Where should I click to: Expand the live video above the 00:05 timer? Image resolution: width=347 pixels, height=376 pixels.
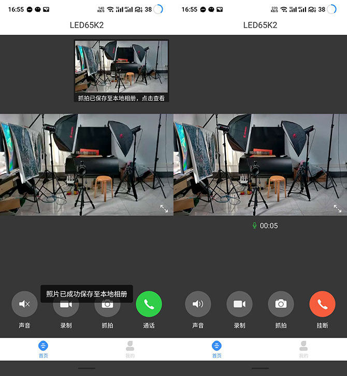(337, 208)
